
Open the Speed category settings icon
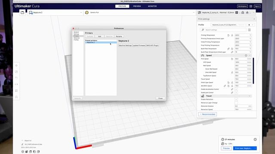point(246,56)
